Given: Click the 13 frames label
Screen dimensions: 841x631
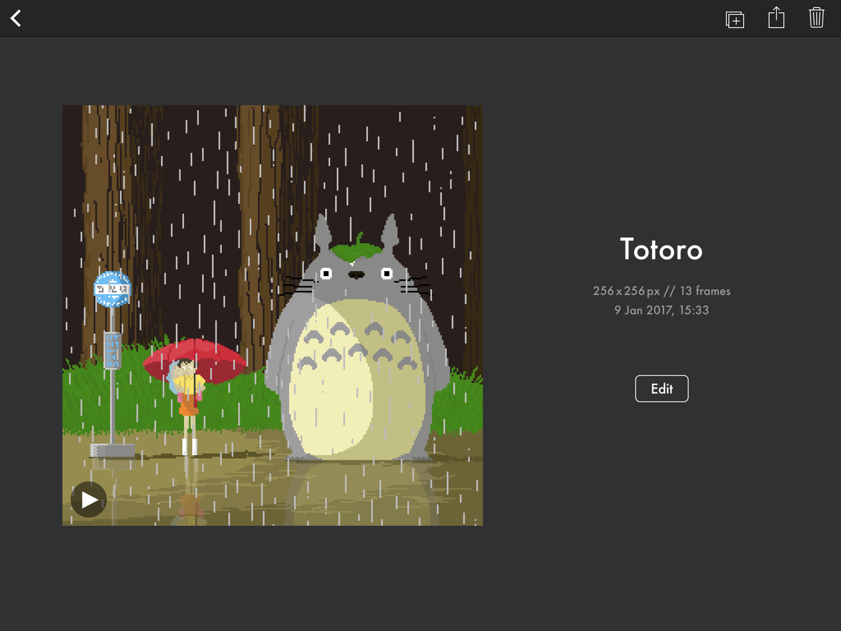Looking at the screenshot, I should [705, 291].
